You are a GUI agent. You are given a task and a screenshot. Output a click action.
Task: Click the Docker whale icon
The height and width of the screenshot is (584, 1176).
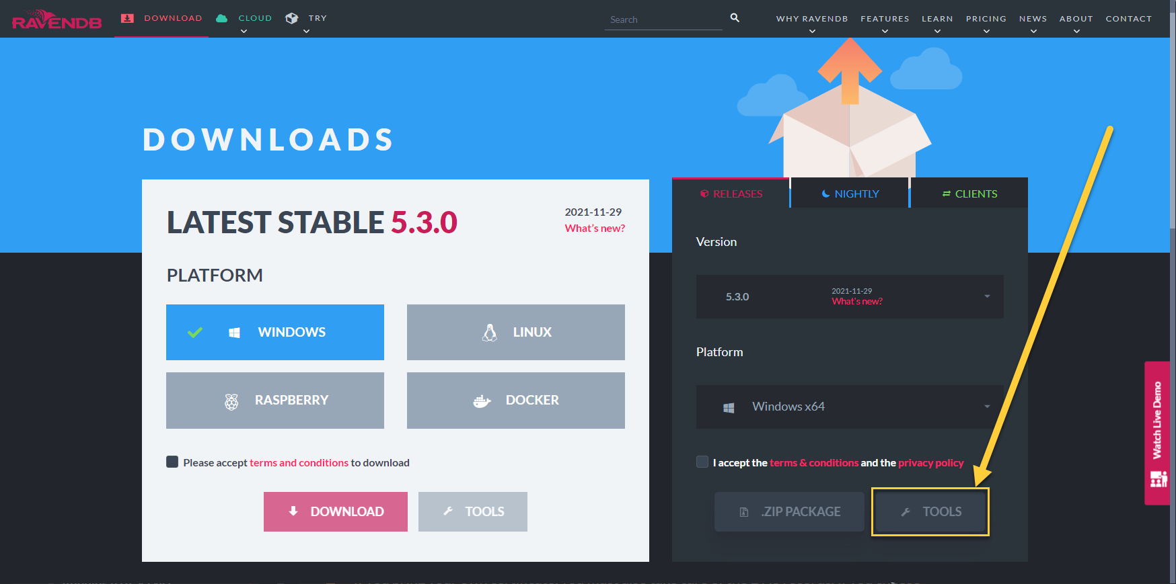tap(482, 401)
